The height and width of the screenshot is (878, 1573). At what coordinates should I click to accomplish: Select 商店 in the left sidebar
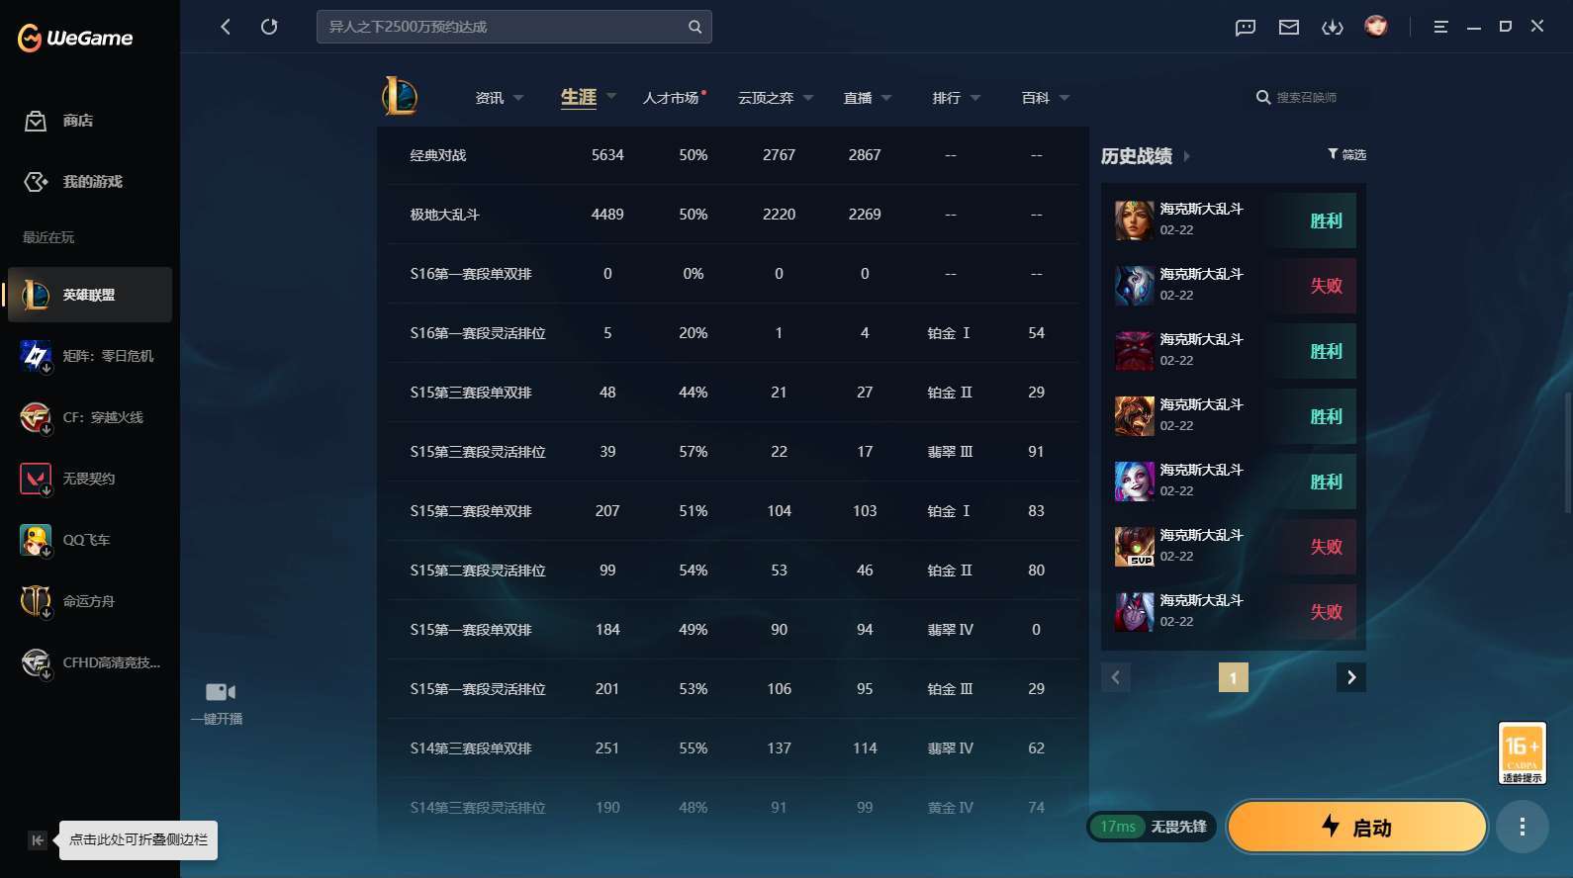[x=77, y=121]
